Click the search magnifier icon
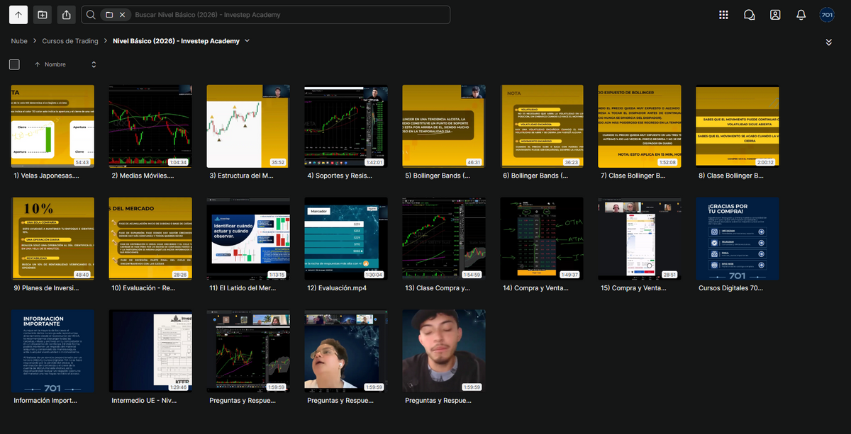The width and height of the screenshot is (851, 434). coord(91,14)
